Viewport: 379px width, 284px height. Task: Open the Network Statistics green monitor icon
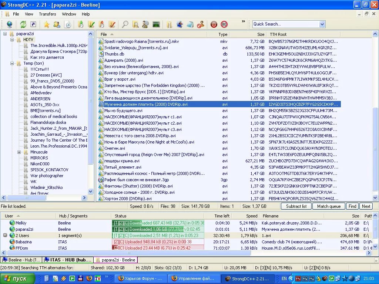point(156,24)
